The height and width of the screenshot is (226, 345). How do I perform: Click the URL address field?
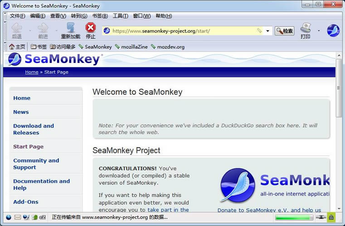coord(181,31)
